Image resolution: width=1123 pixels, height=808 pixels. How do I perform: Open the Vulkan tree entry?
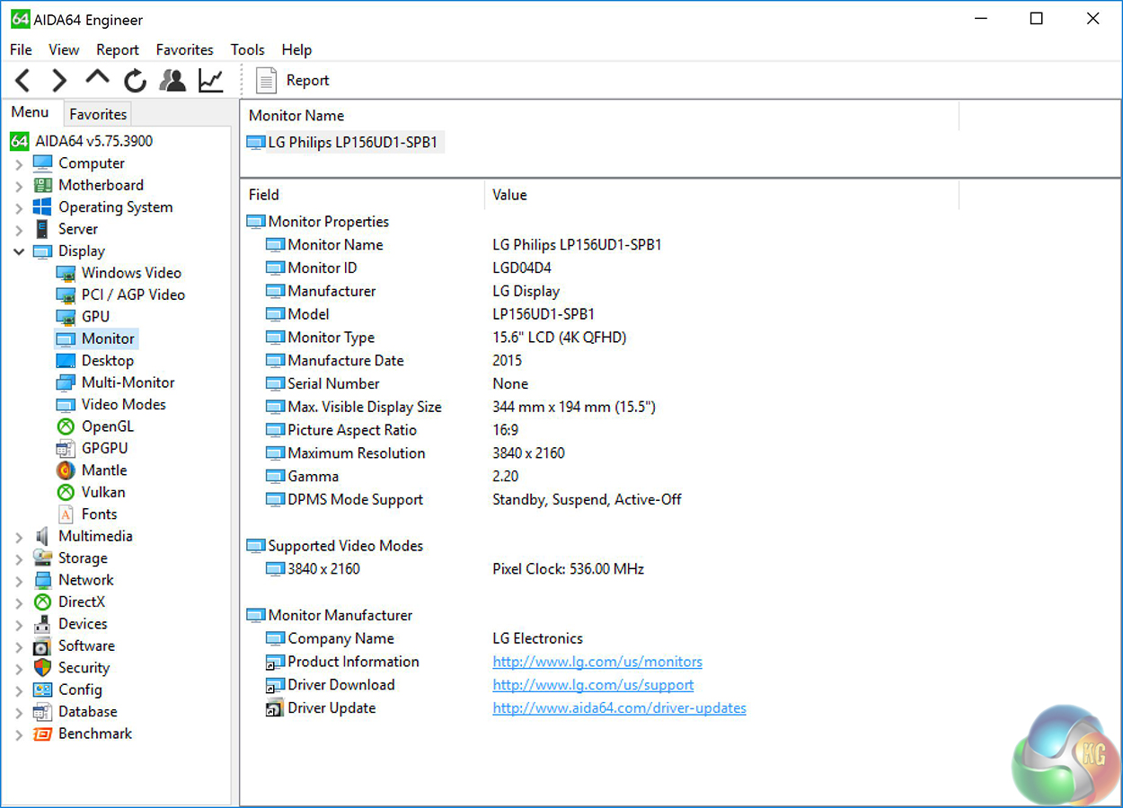103,492
